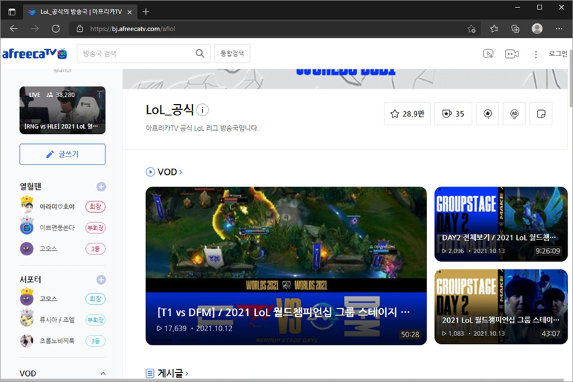Click 초롱노비끼룩 avatar

point(27,341)
